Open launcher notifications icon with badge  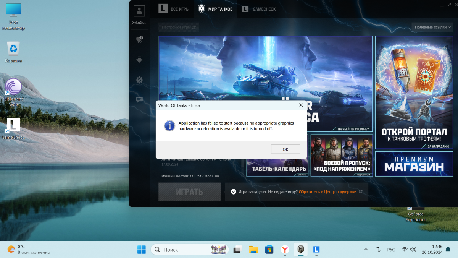[139, 39]
